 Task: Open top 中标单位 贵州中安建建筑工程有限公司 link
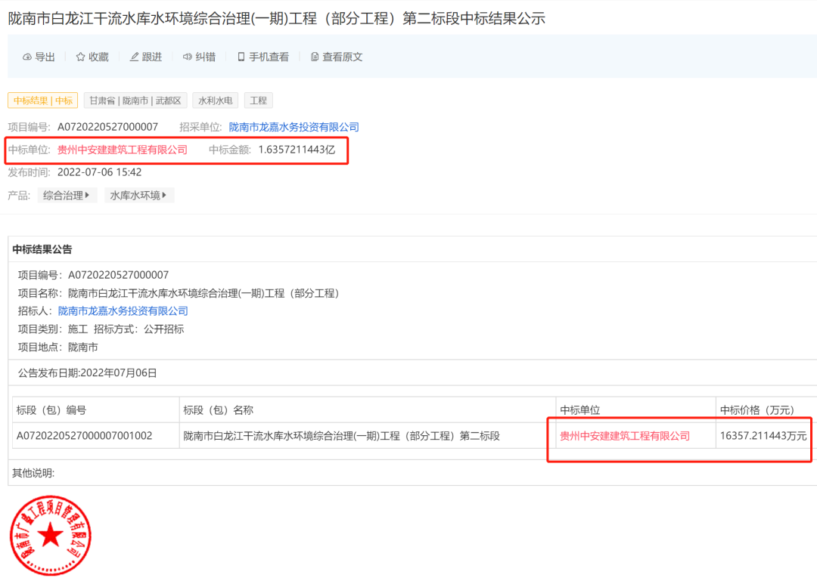(123, 150)
